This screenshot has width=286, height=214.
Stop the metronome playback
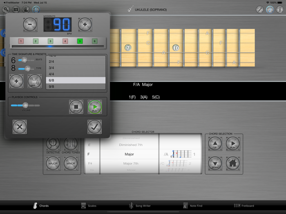point(76,107)
